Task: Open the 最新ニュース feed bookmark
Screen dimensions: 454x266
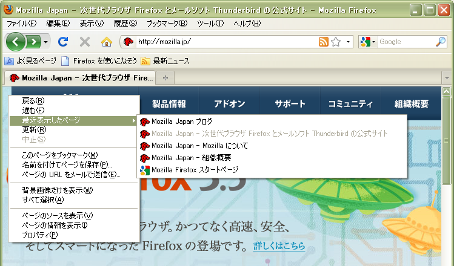Action: click(165, 61)
